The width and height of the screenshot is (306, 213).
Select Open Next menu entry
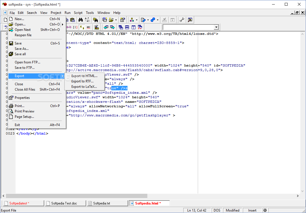(37, 30)
